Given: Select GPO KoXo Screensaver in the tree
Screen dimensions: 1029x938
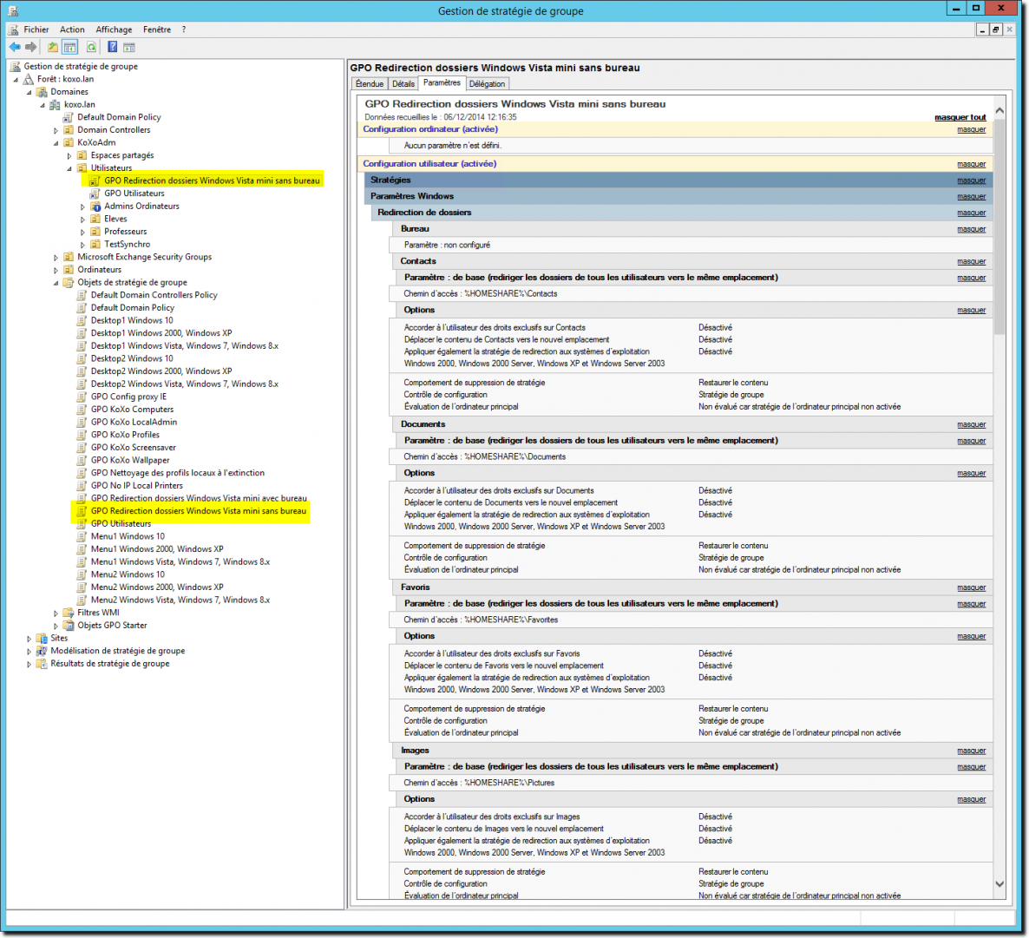Looking at the screenshot, I should pos(134,448).
